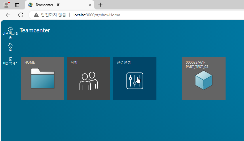Reload the page with refresh button
The width and height of the screenshot is (244, 141).
21,15
